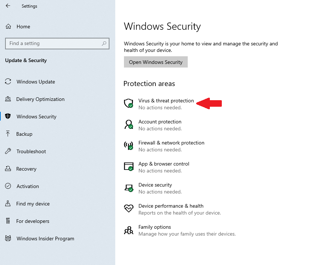The image size is (328, 265).
Task: Click the Firewall & network protection antenna icon
Action: [x=129, y=146]
